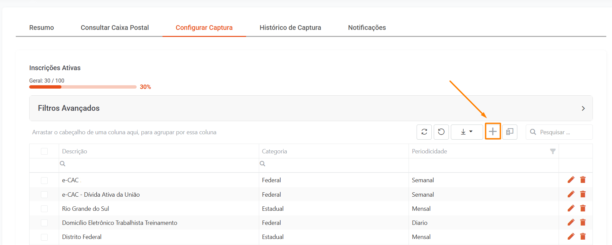The width and height of the screenshot is (612, 245).
Task: Edit Domicílio Eletrônico Trabalhista Treinamento row
Action: point(571,223)
